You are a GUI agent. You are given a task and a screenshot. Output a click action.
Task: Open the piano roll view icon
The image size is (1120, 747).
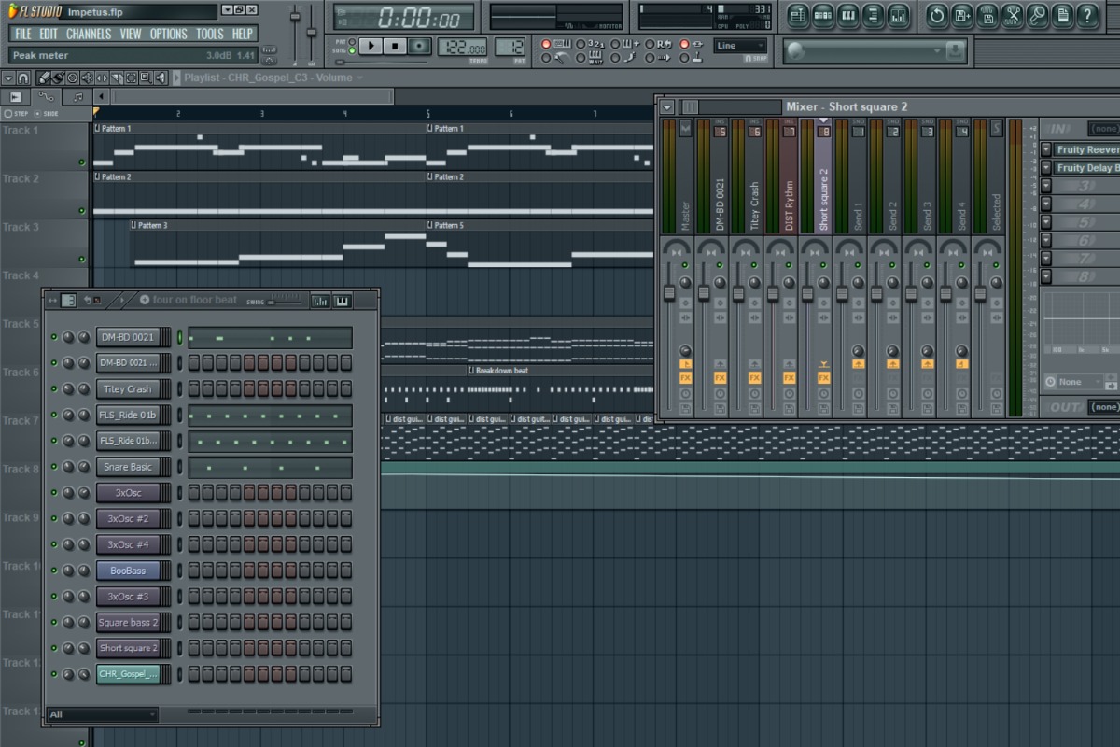point(847,15)
